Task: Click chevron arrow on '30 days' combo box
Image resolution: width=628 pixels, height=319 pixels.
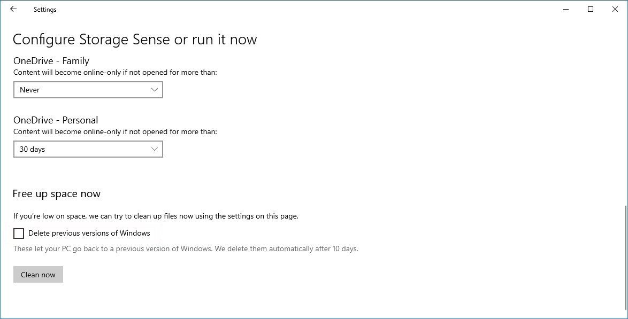Action: (155, 149)
